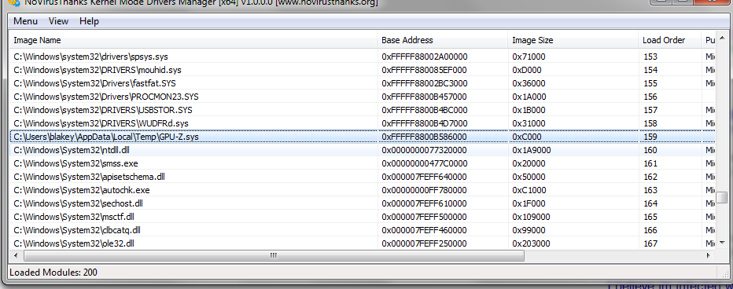
Task: Click image size value 0x109000
Action: (531, 217)
